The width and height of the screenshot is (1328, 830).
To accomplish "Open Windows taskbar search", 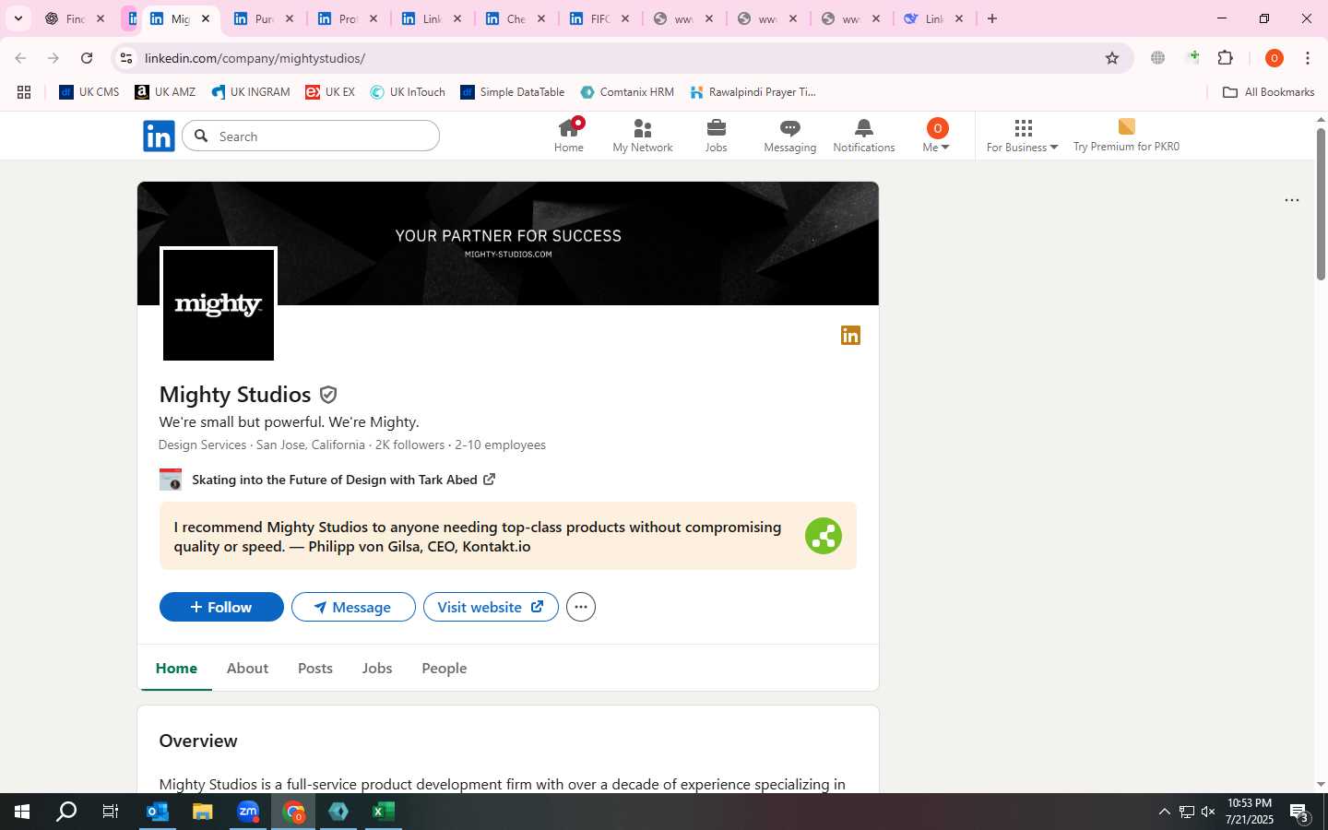I will point(66,812).
